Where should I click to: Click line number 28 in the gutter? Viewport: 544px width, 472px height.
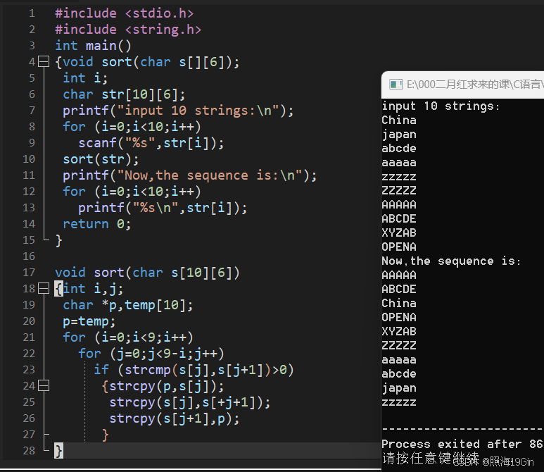pyautogui.click(x=29, y=451)
